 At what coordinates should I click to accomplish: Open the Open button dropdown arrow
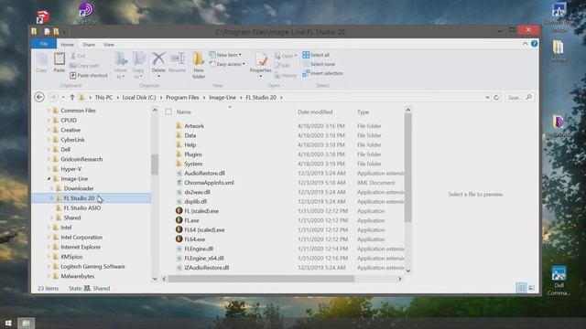[296, 56]
